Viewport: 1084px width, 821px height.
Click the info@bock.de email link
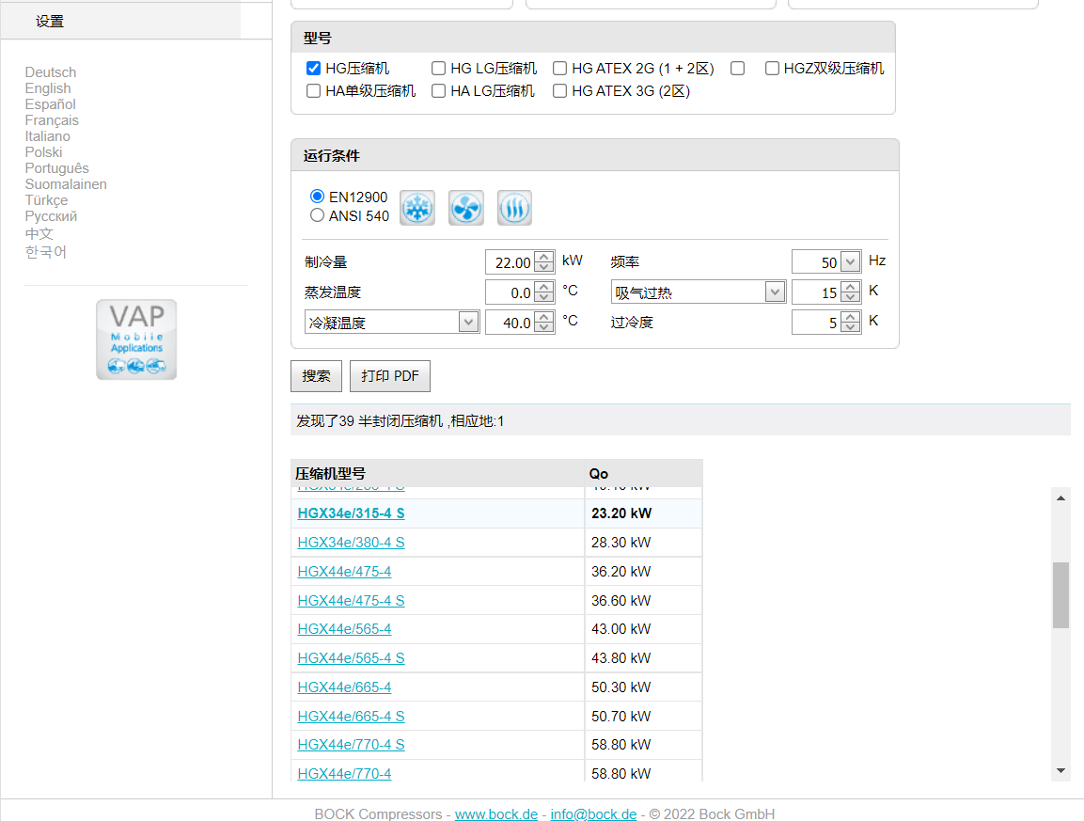(x=593, y=813)
